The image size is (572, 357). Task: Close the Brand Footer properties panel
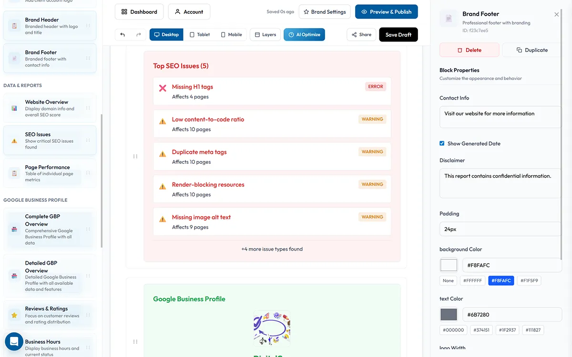(556, 15)
